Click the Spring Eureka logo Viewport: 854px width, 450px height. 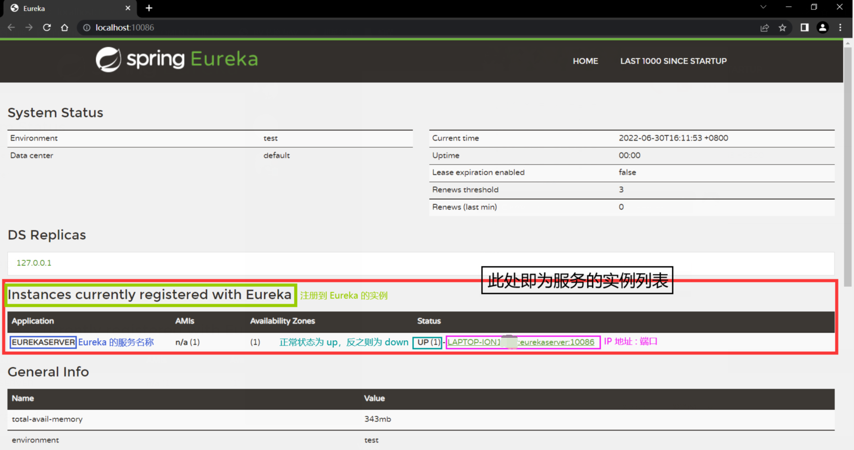(x=177, y=60)
